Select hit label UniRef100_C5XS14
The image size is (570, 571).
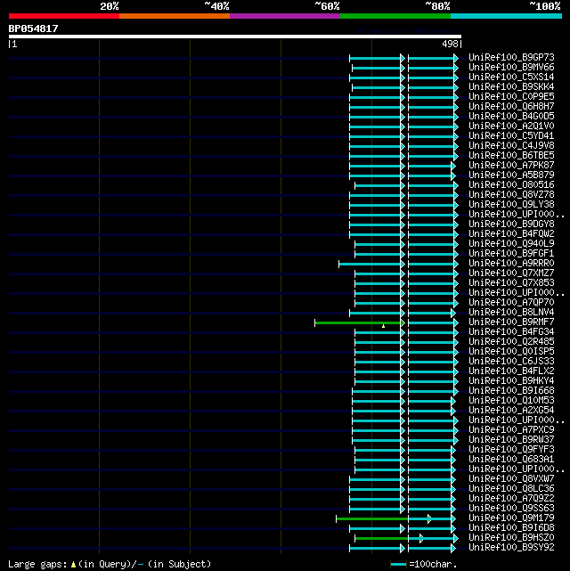click(x=511, y=77)
